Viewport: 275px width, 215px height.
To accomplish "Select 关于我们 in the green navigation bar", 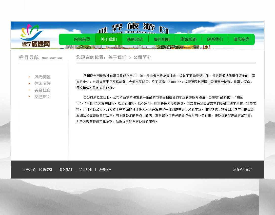I will [x=108, y=39].
